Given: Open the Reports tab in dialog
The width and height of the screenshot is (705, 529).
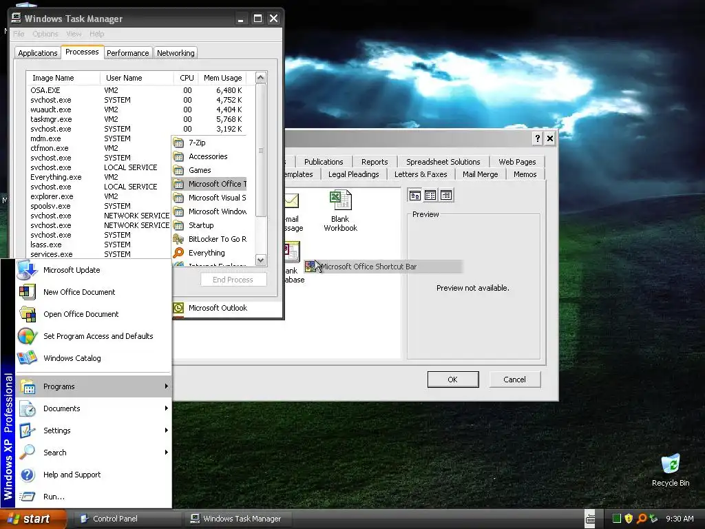Looking at the screenshot, I should [x=375, y=162].
